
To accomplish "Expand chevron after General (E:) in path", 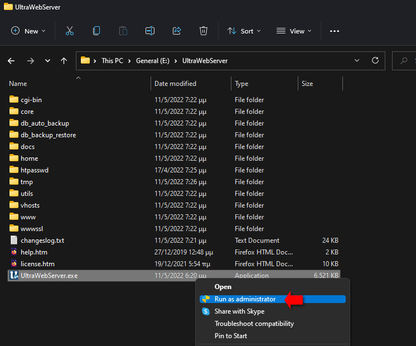I will point(176,61).
